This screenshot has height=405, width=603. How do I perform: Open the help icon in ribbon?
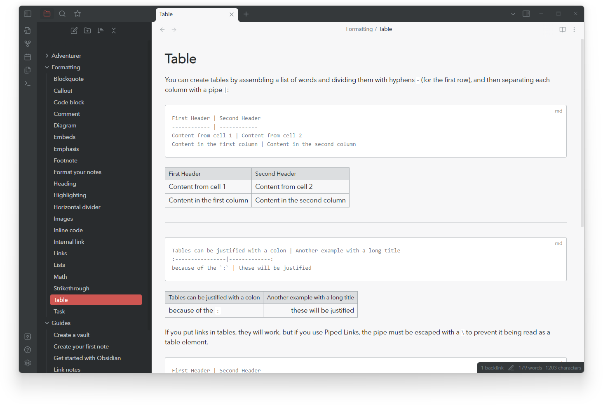point(28,350)
